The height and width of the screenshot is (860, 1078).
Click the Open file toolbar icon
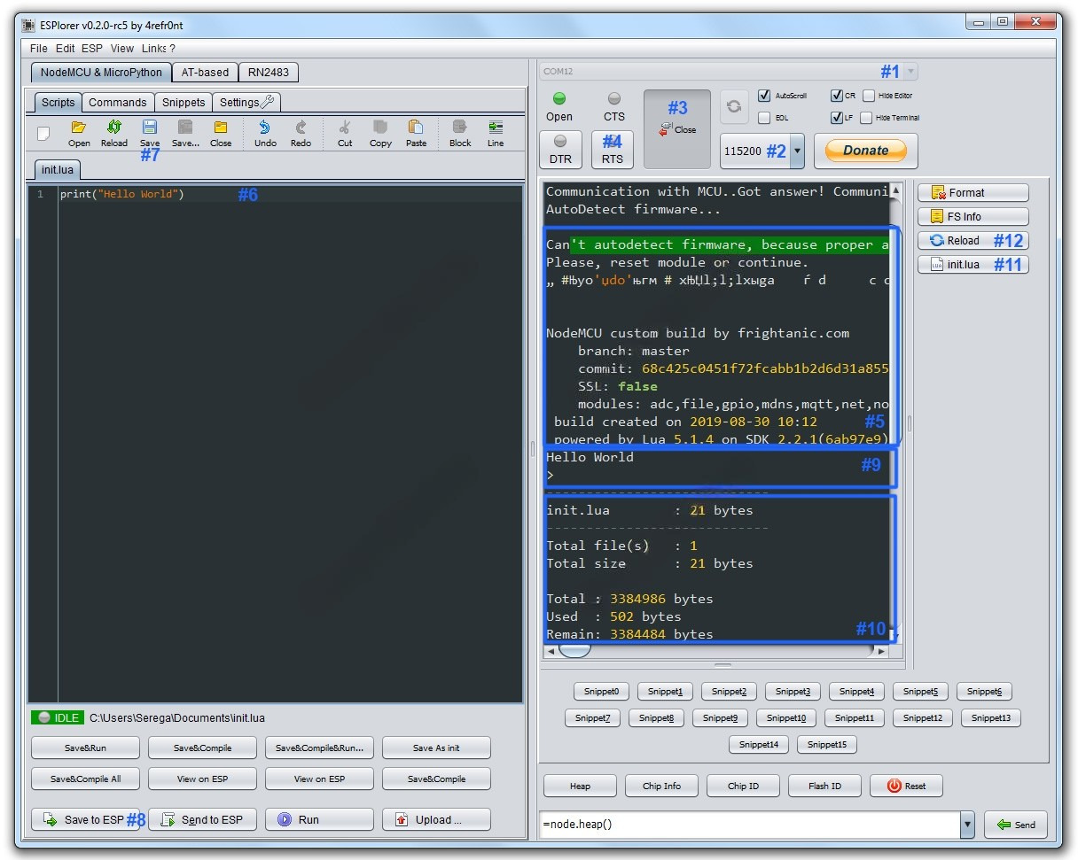click(79, 128)
